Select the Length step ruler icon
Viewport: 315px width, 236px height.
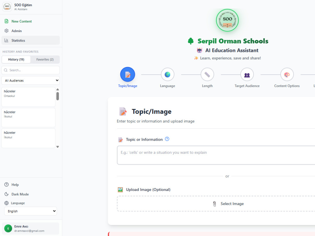207,75
